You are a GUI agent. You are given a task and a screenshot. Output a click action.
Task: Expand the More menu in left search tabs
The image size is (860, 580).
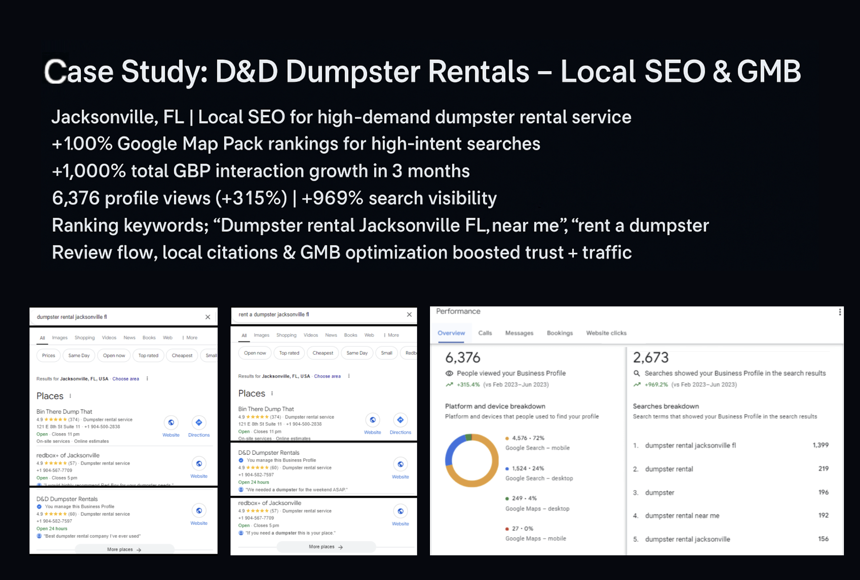tap(190, 338)
